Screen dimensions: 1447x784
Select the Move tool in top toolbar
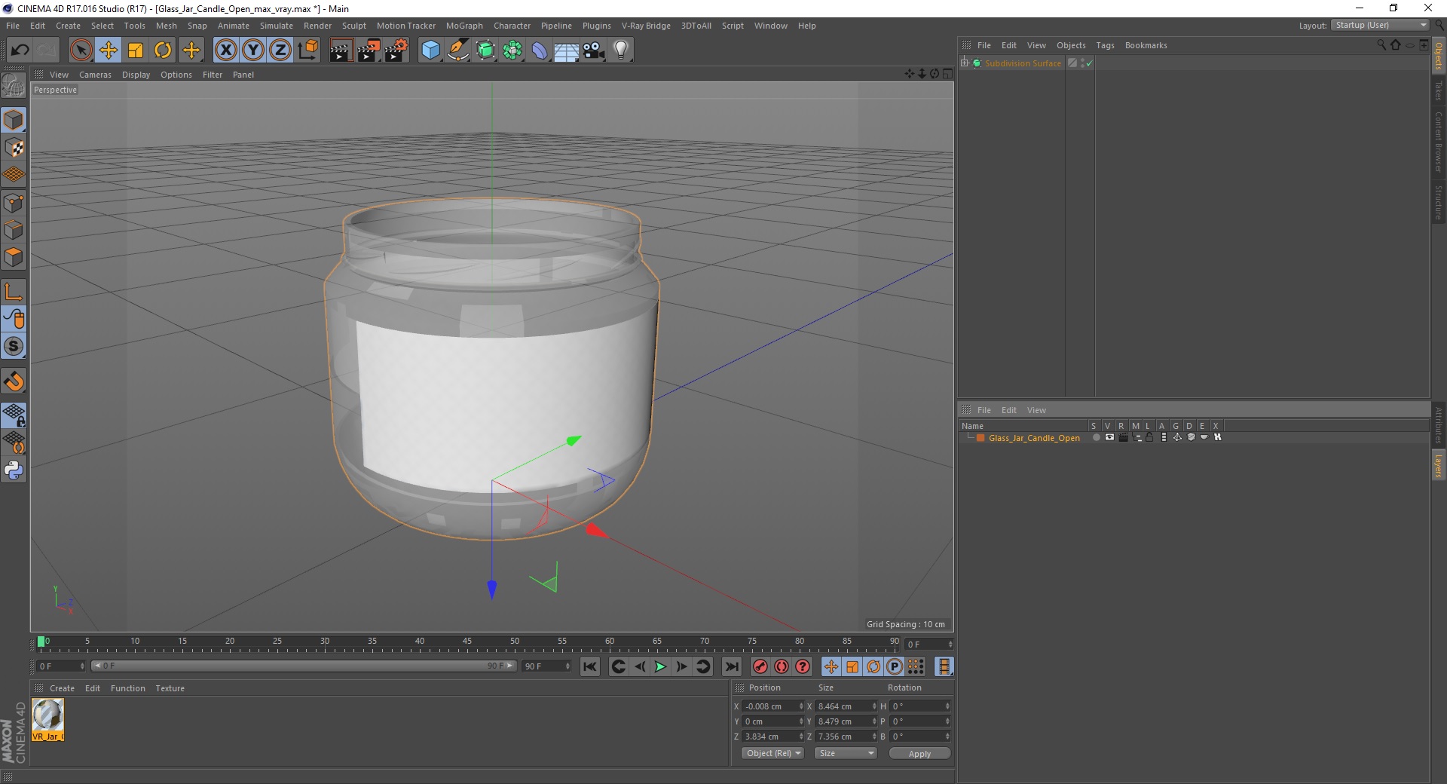(109, 51)
